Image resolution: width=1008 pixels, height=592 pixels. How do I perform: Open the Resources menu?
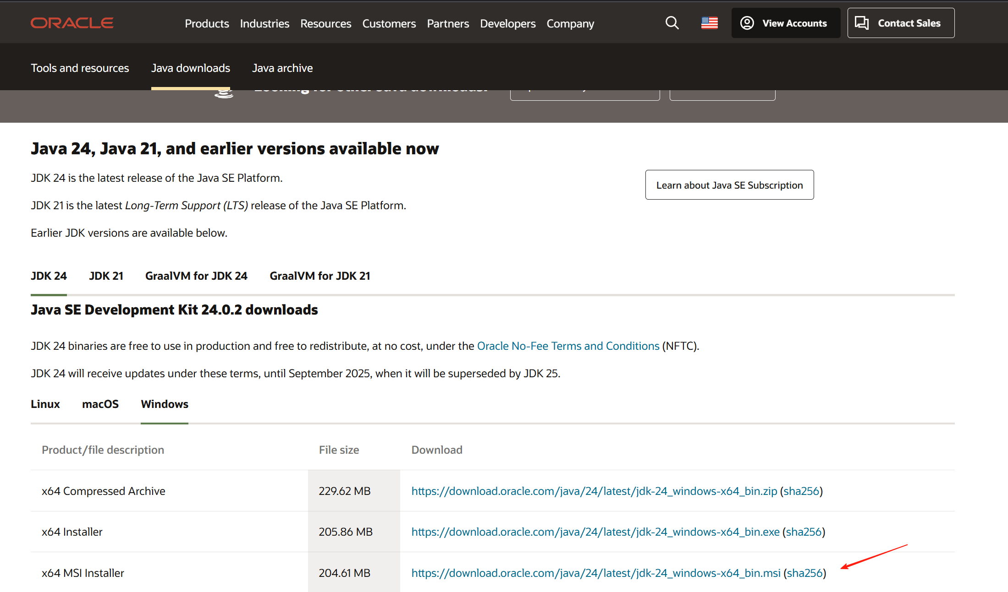click(x=325, y=23)
